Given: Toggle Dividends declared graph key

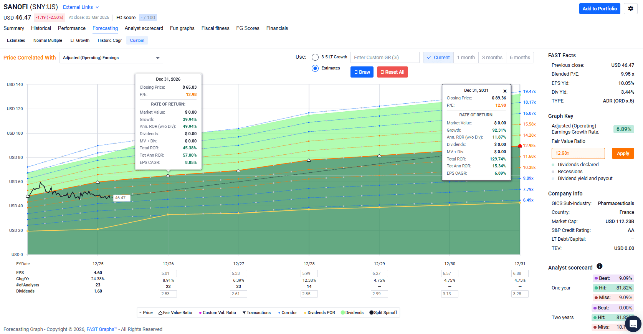Looking at the screenshot, I should coord(575,165).
